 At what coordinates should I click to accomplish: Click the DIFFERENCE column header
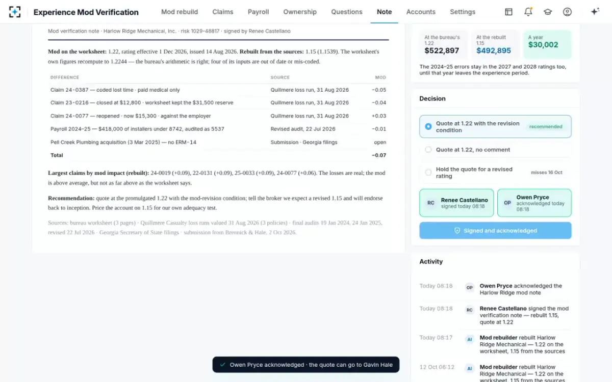point(65,77)
